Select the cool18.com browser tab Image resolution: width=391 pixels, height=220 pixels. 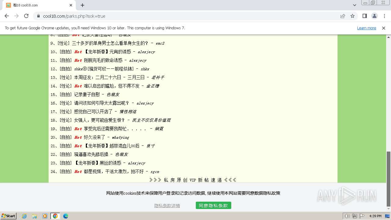point(39,5)
